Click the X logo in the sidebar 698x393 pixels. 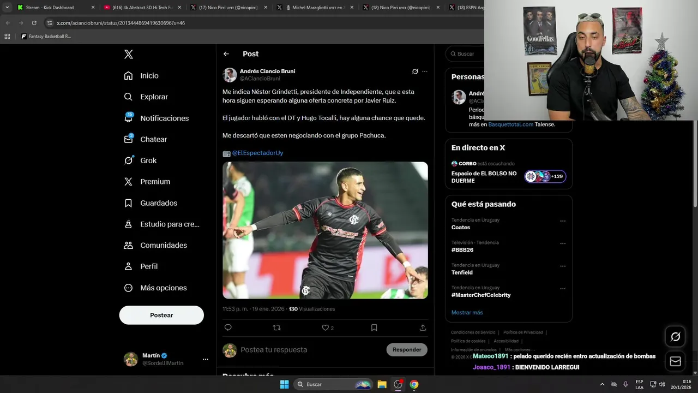(x=129, y=54)
